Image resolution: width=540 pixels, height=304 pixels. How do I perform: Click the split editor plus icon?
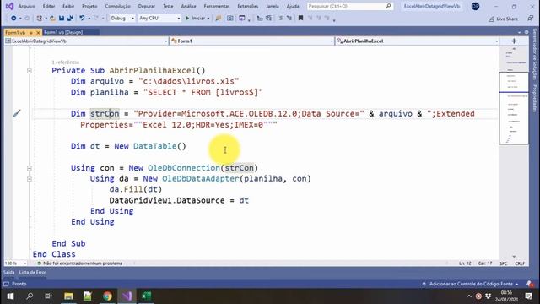[x=514, y=41]
